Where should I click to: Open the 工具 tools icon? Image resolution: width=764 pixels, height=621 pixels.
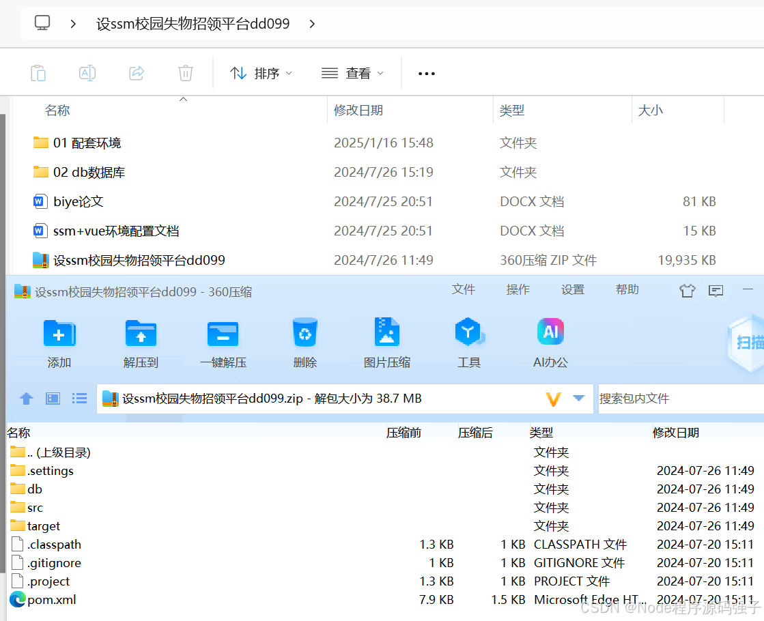point(469,332)
